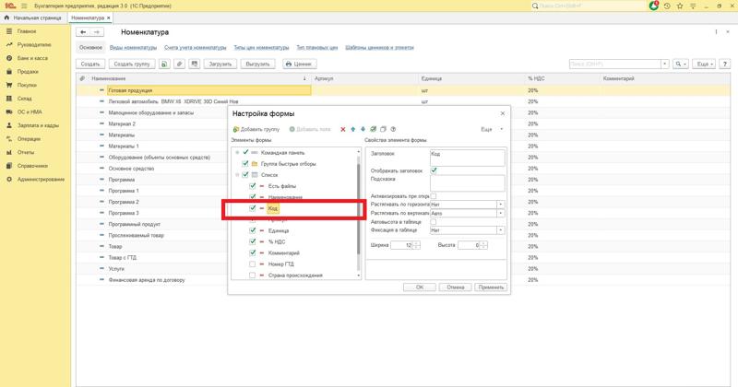Click the forward arrow in Номенклатура
Viewport: 738px width, 387px height.
(97, 32)
